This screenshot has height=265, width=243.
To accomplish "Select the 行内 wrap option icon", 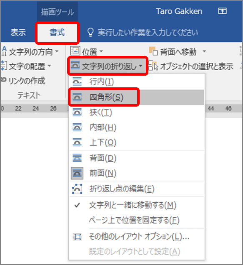I will tap(77, 82).
